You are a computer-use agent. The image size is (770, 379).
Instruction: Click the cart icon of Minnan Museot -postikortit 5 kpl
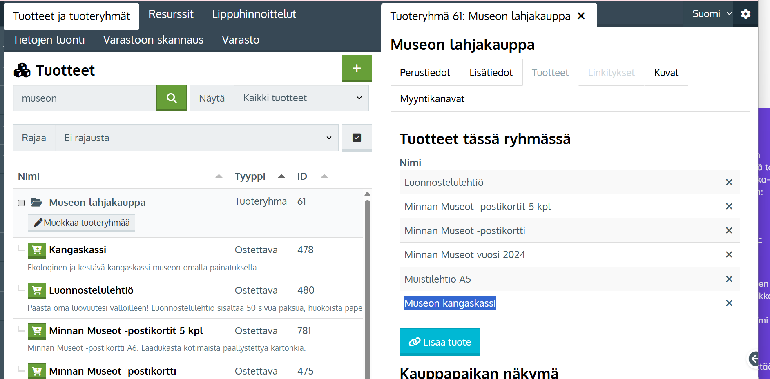click(x=37, y=331)
